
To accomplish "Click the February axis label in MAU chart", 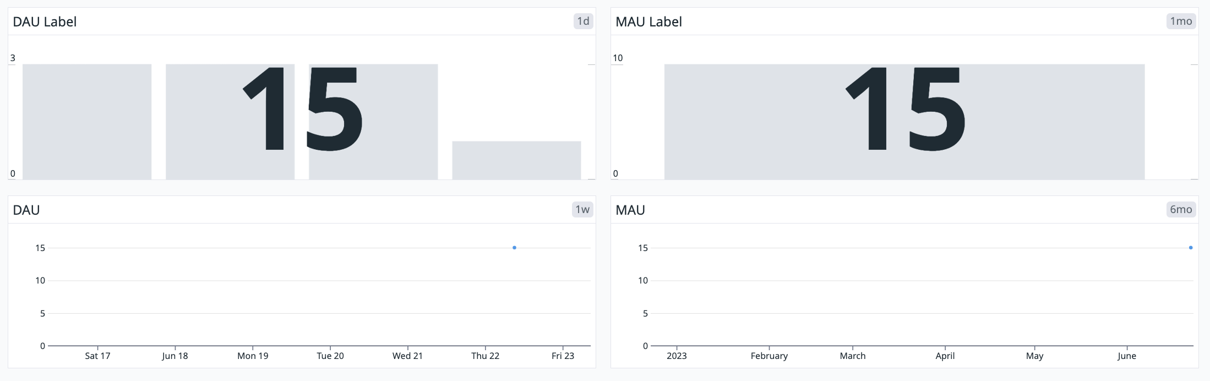I will (x=769, y=356).
